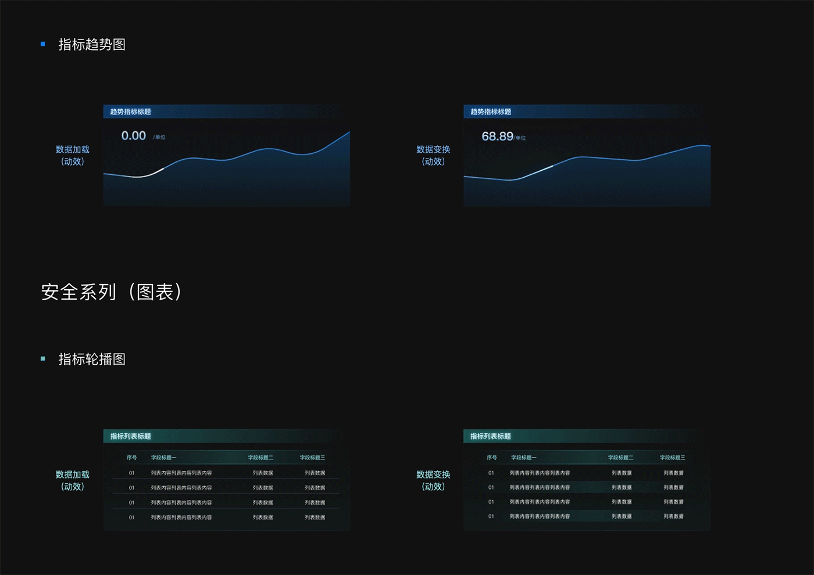
Task: Toggle the 数据加载（动效）label beside the left table
Action: click(x=72, y=480)
